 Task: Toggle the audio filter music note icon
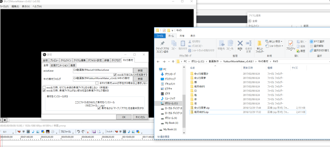tap(129, 132)
